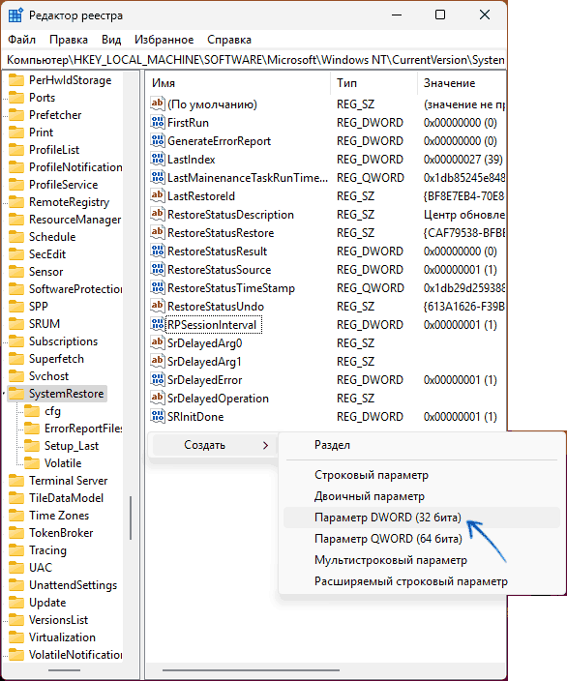Click the Volatile subfolder icon
567x681 pixels.
[x=32, y=463]
